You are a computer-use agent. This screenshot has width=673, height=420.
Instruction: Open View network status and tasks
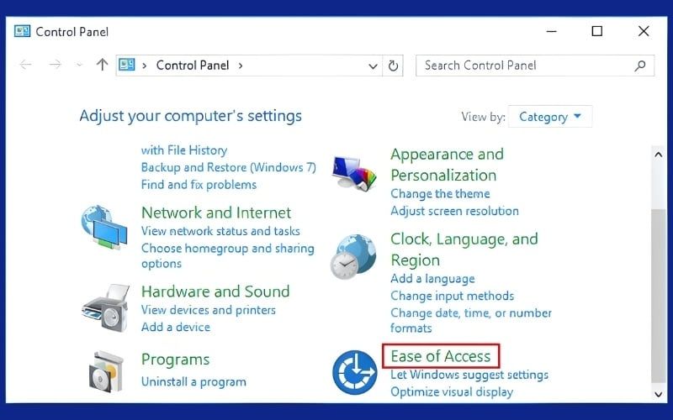click(x=220, y=231)
